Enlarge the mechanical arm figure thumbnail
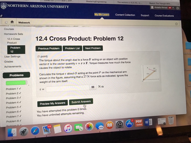This screenshot has height=143, width=191. 150,73
